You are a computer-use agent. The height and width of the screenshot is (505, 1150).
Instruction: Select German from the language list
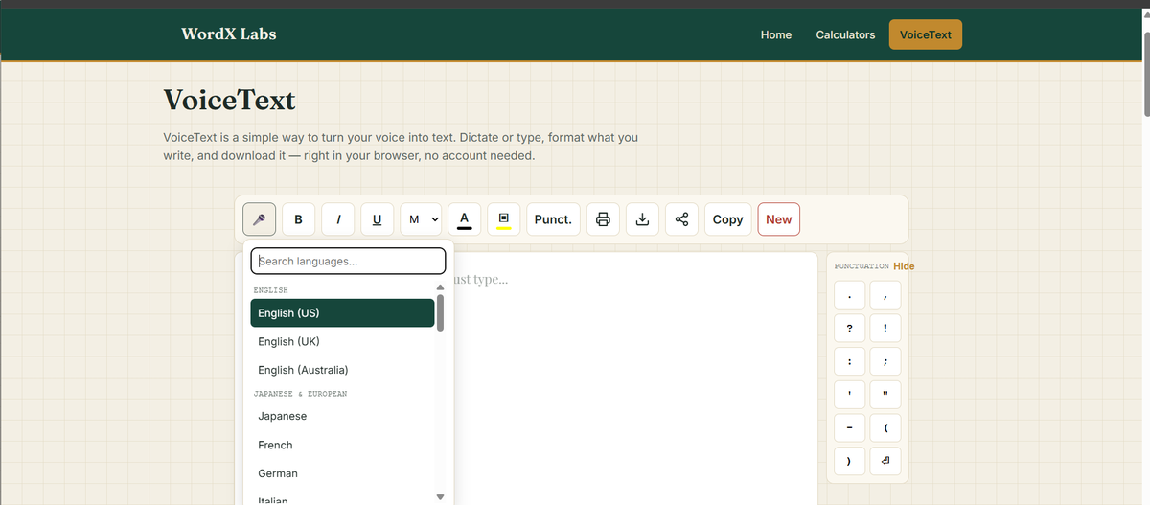(x=342, y=473)
